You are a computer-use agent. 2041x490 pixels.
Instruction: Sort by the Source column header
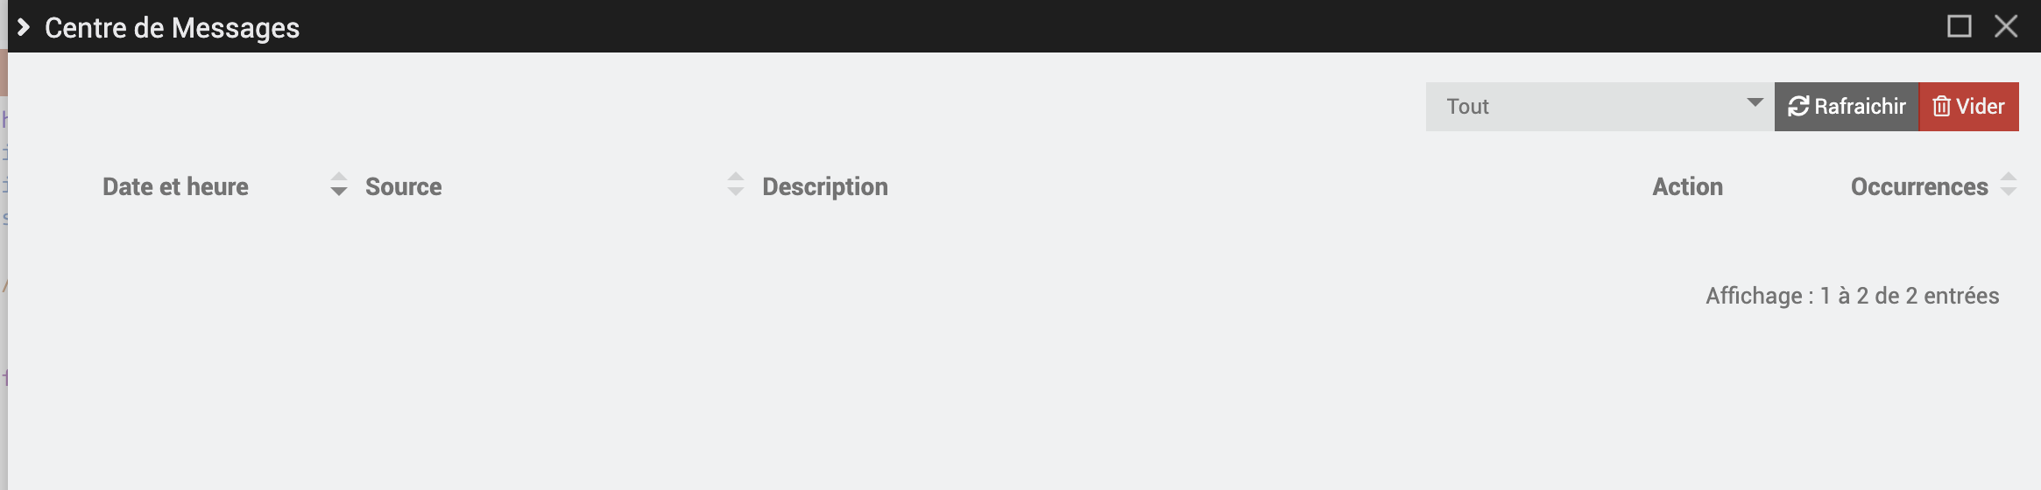click(x=403, y=186)
